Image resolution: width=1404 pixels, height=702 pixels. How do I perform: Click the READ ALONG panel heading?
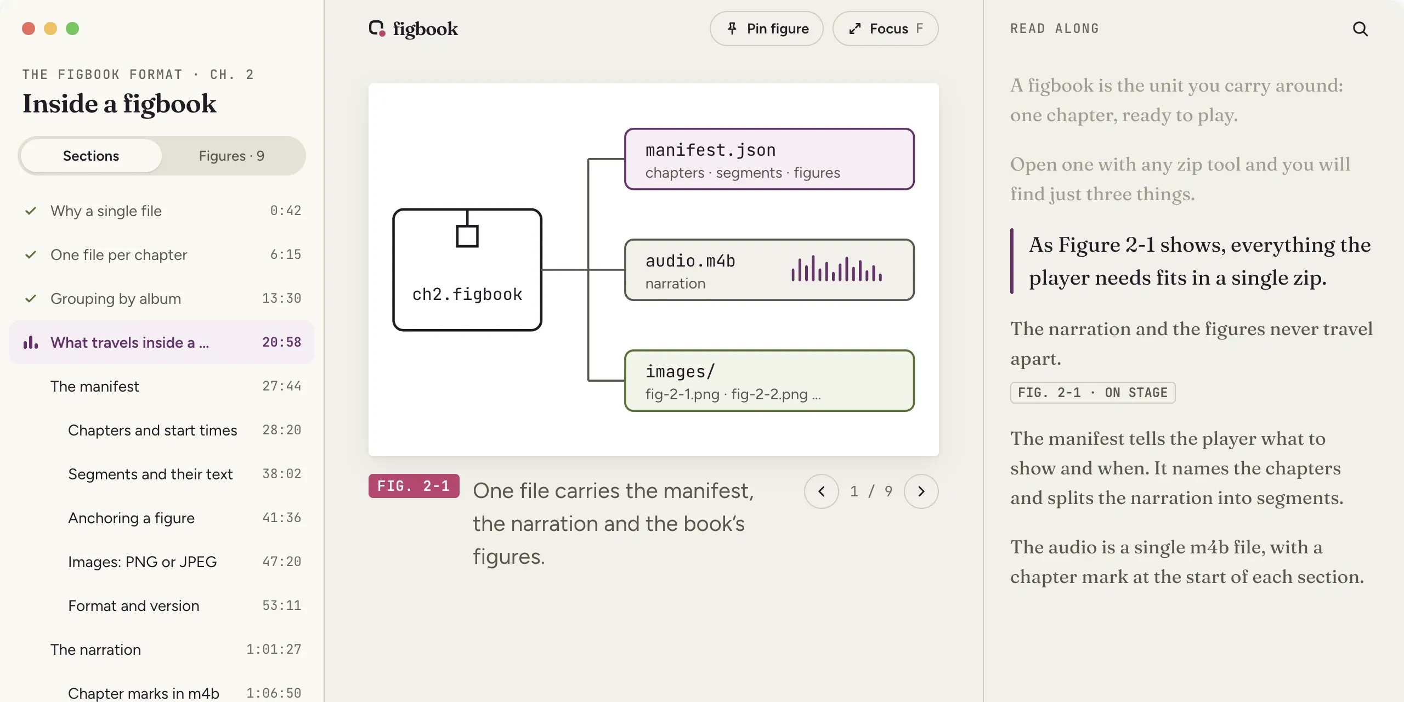1055,29
